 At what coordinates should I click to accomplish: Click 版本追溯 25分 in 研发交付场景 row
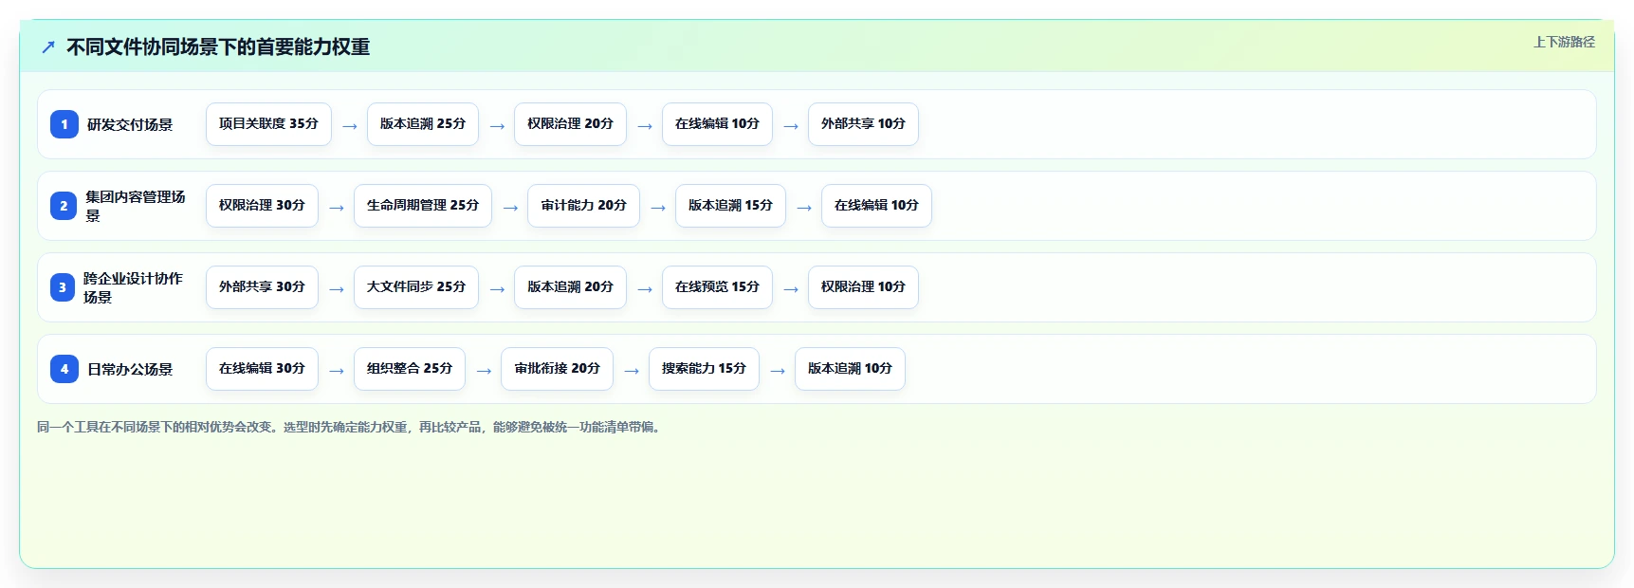point(423,124)
